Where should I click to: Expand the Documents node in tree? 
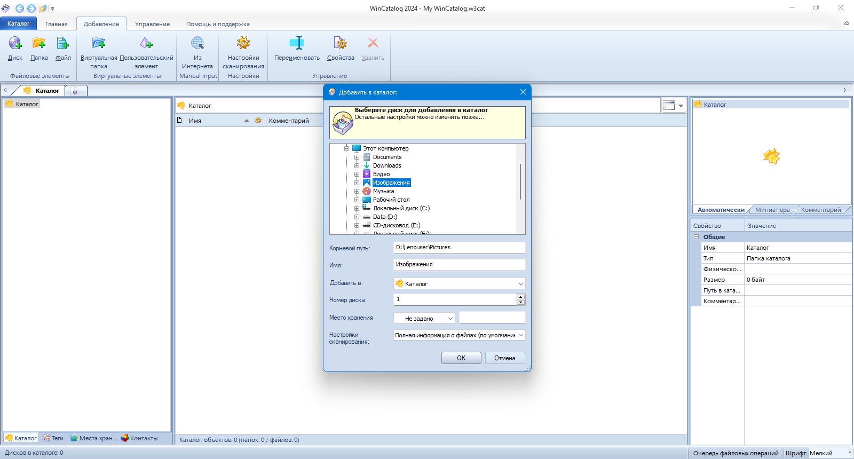click(357, 157)
